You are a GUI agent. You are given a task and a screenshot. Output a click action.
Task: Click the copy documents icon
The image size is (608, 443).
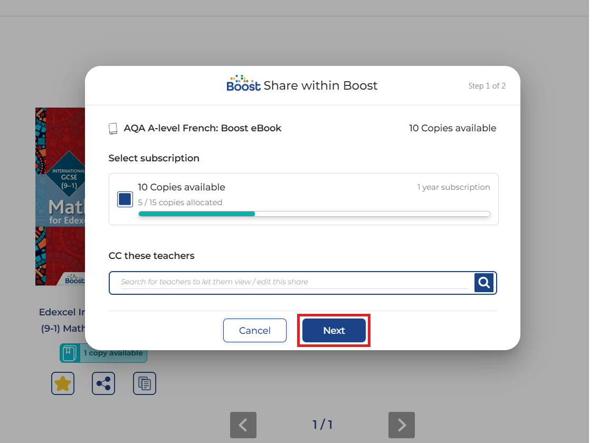[x=144, y=383]
